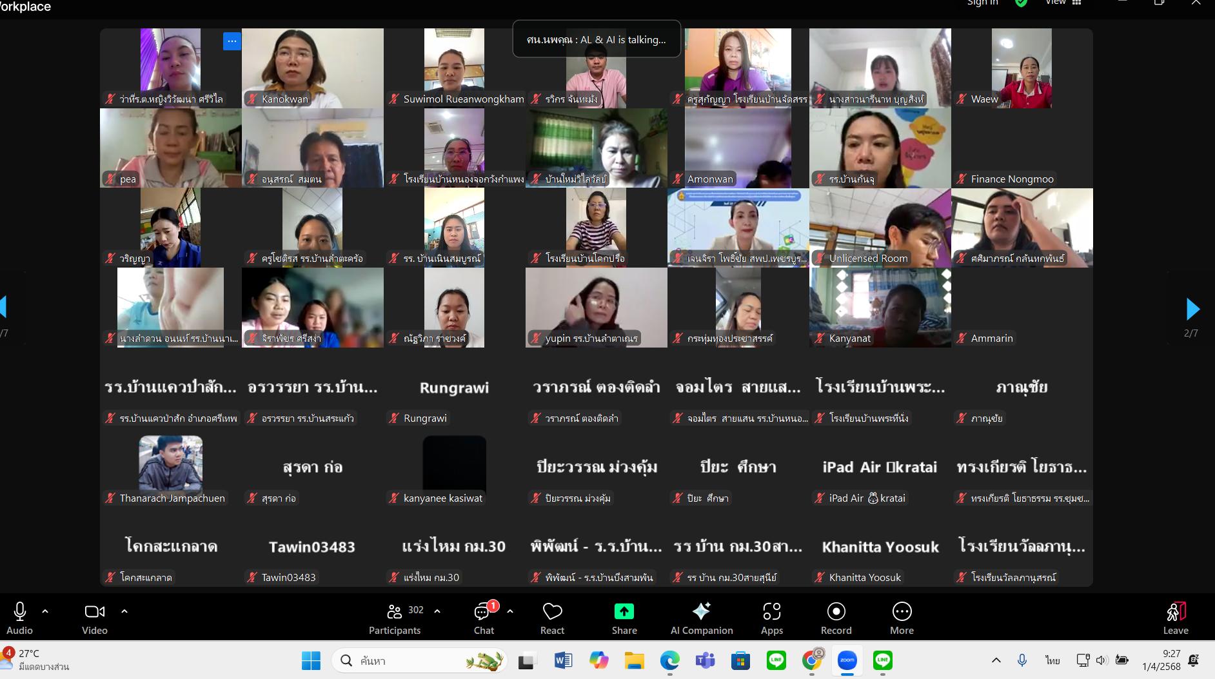This screenshot has width=1215, height=679.
Task: Click the green Share screen button
Action: (624, 618)
